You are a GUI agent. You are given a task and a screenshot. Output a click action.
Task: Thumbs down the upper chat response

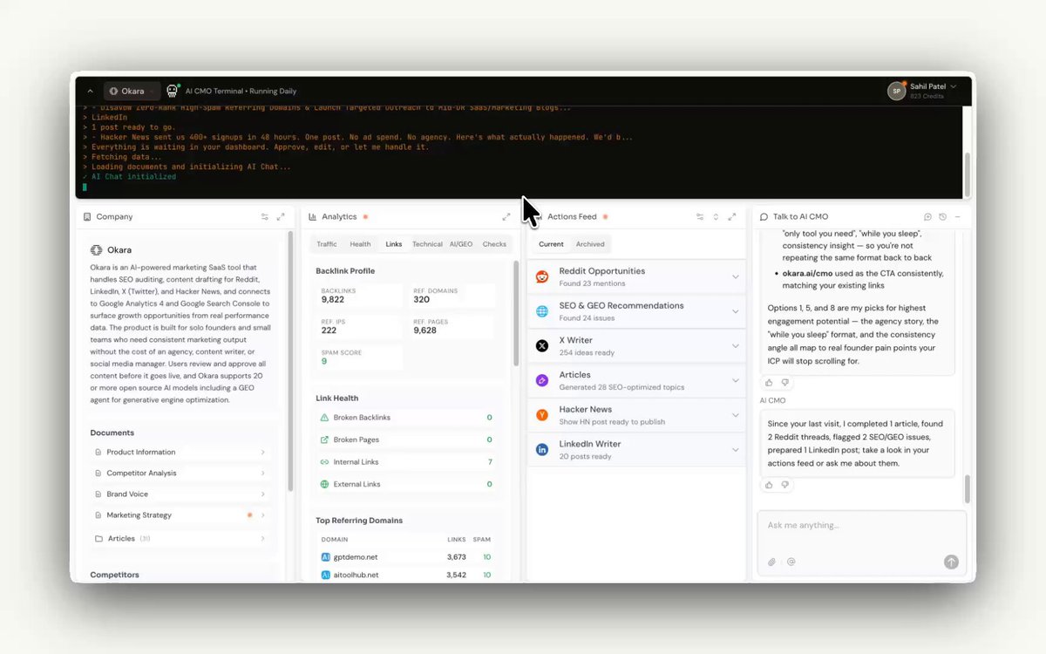coord(784,382)
